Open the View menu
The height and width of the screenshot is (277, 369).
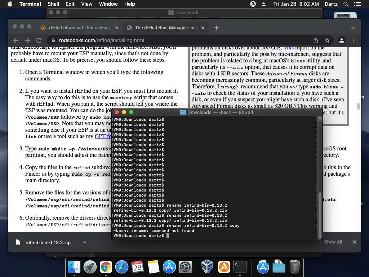[x=86, y=4]
